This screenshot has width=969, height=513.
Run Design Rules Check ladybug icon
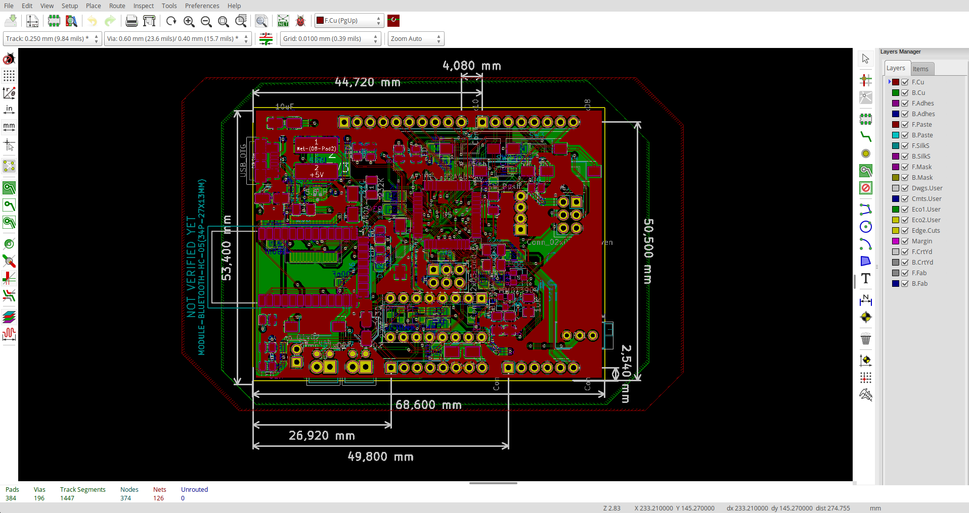300,21
